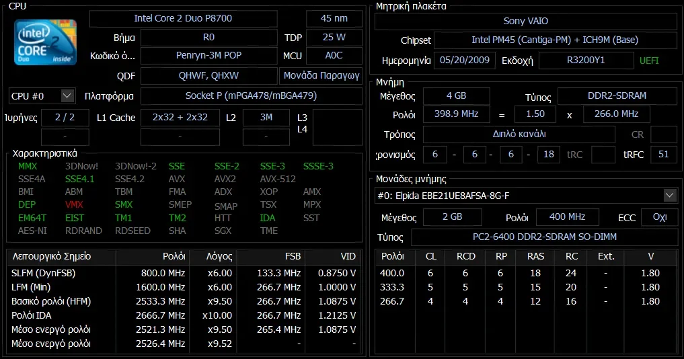
Task: Click the Intel PM45 chipset value
Action: [556, 40]
